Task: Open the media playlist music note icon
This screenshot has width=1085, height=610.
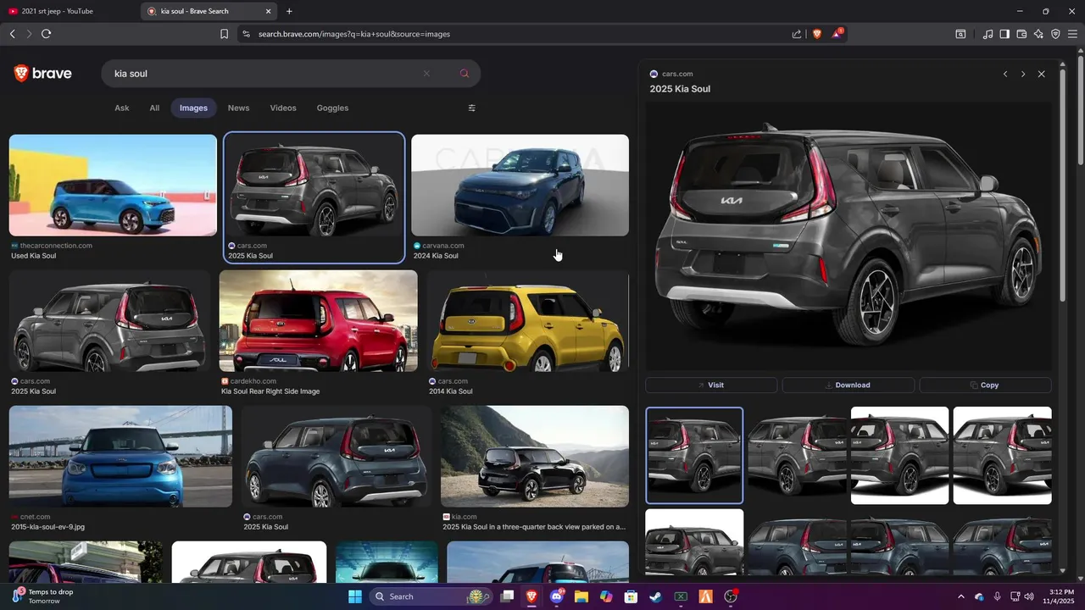Action: click(988, 34)
